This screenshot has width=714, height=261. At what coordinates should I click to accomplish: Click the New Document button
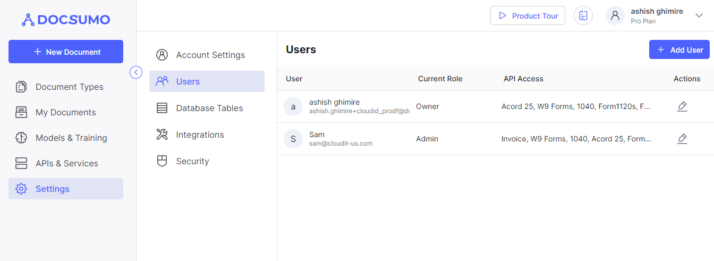tap(66, 52)
